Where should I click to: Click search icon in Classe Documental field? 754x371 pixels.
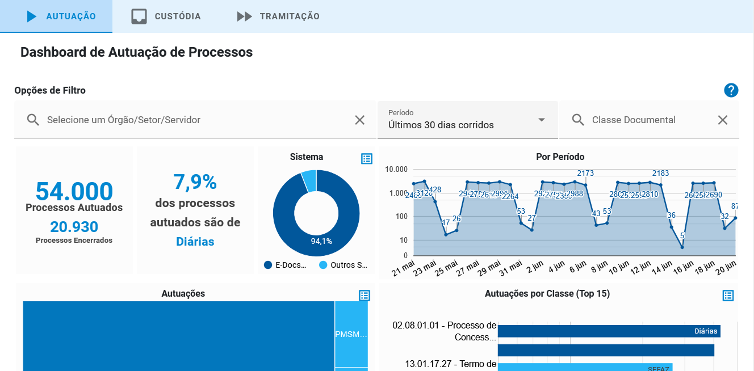click(x=578, y=120)
